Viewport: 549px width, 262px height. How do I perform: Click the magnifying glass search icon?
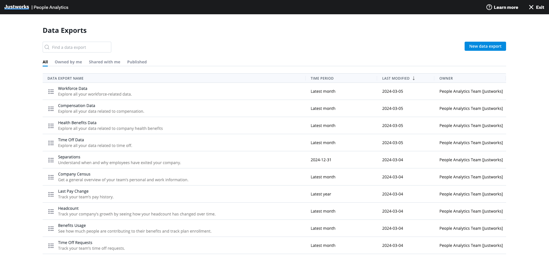(x=47, y=47)
